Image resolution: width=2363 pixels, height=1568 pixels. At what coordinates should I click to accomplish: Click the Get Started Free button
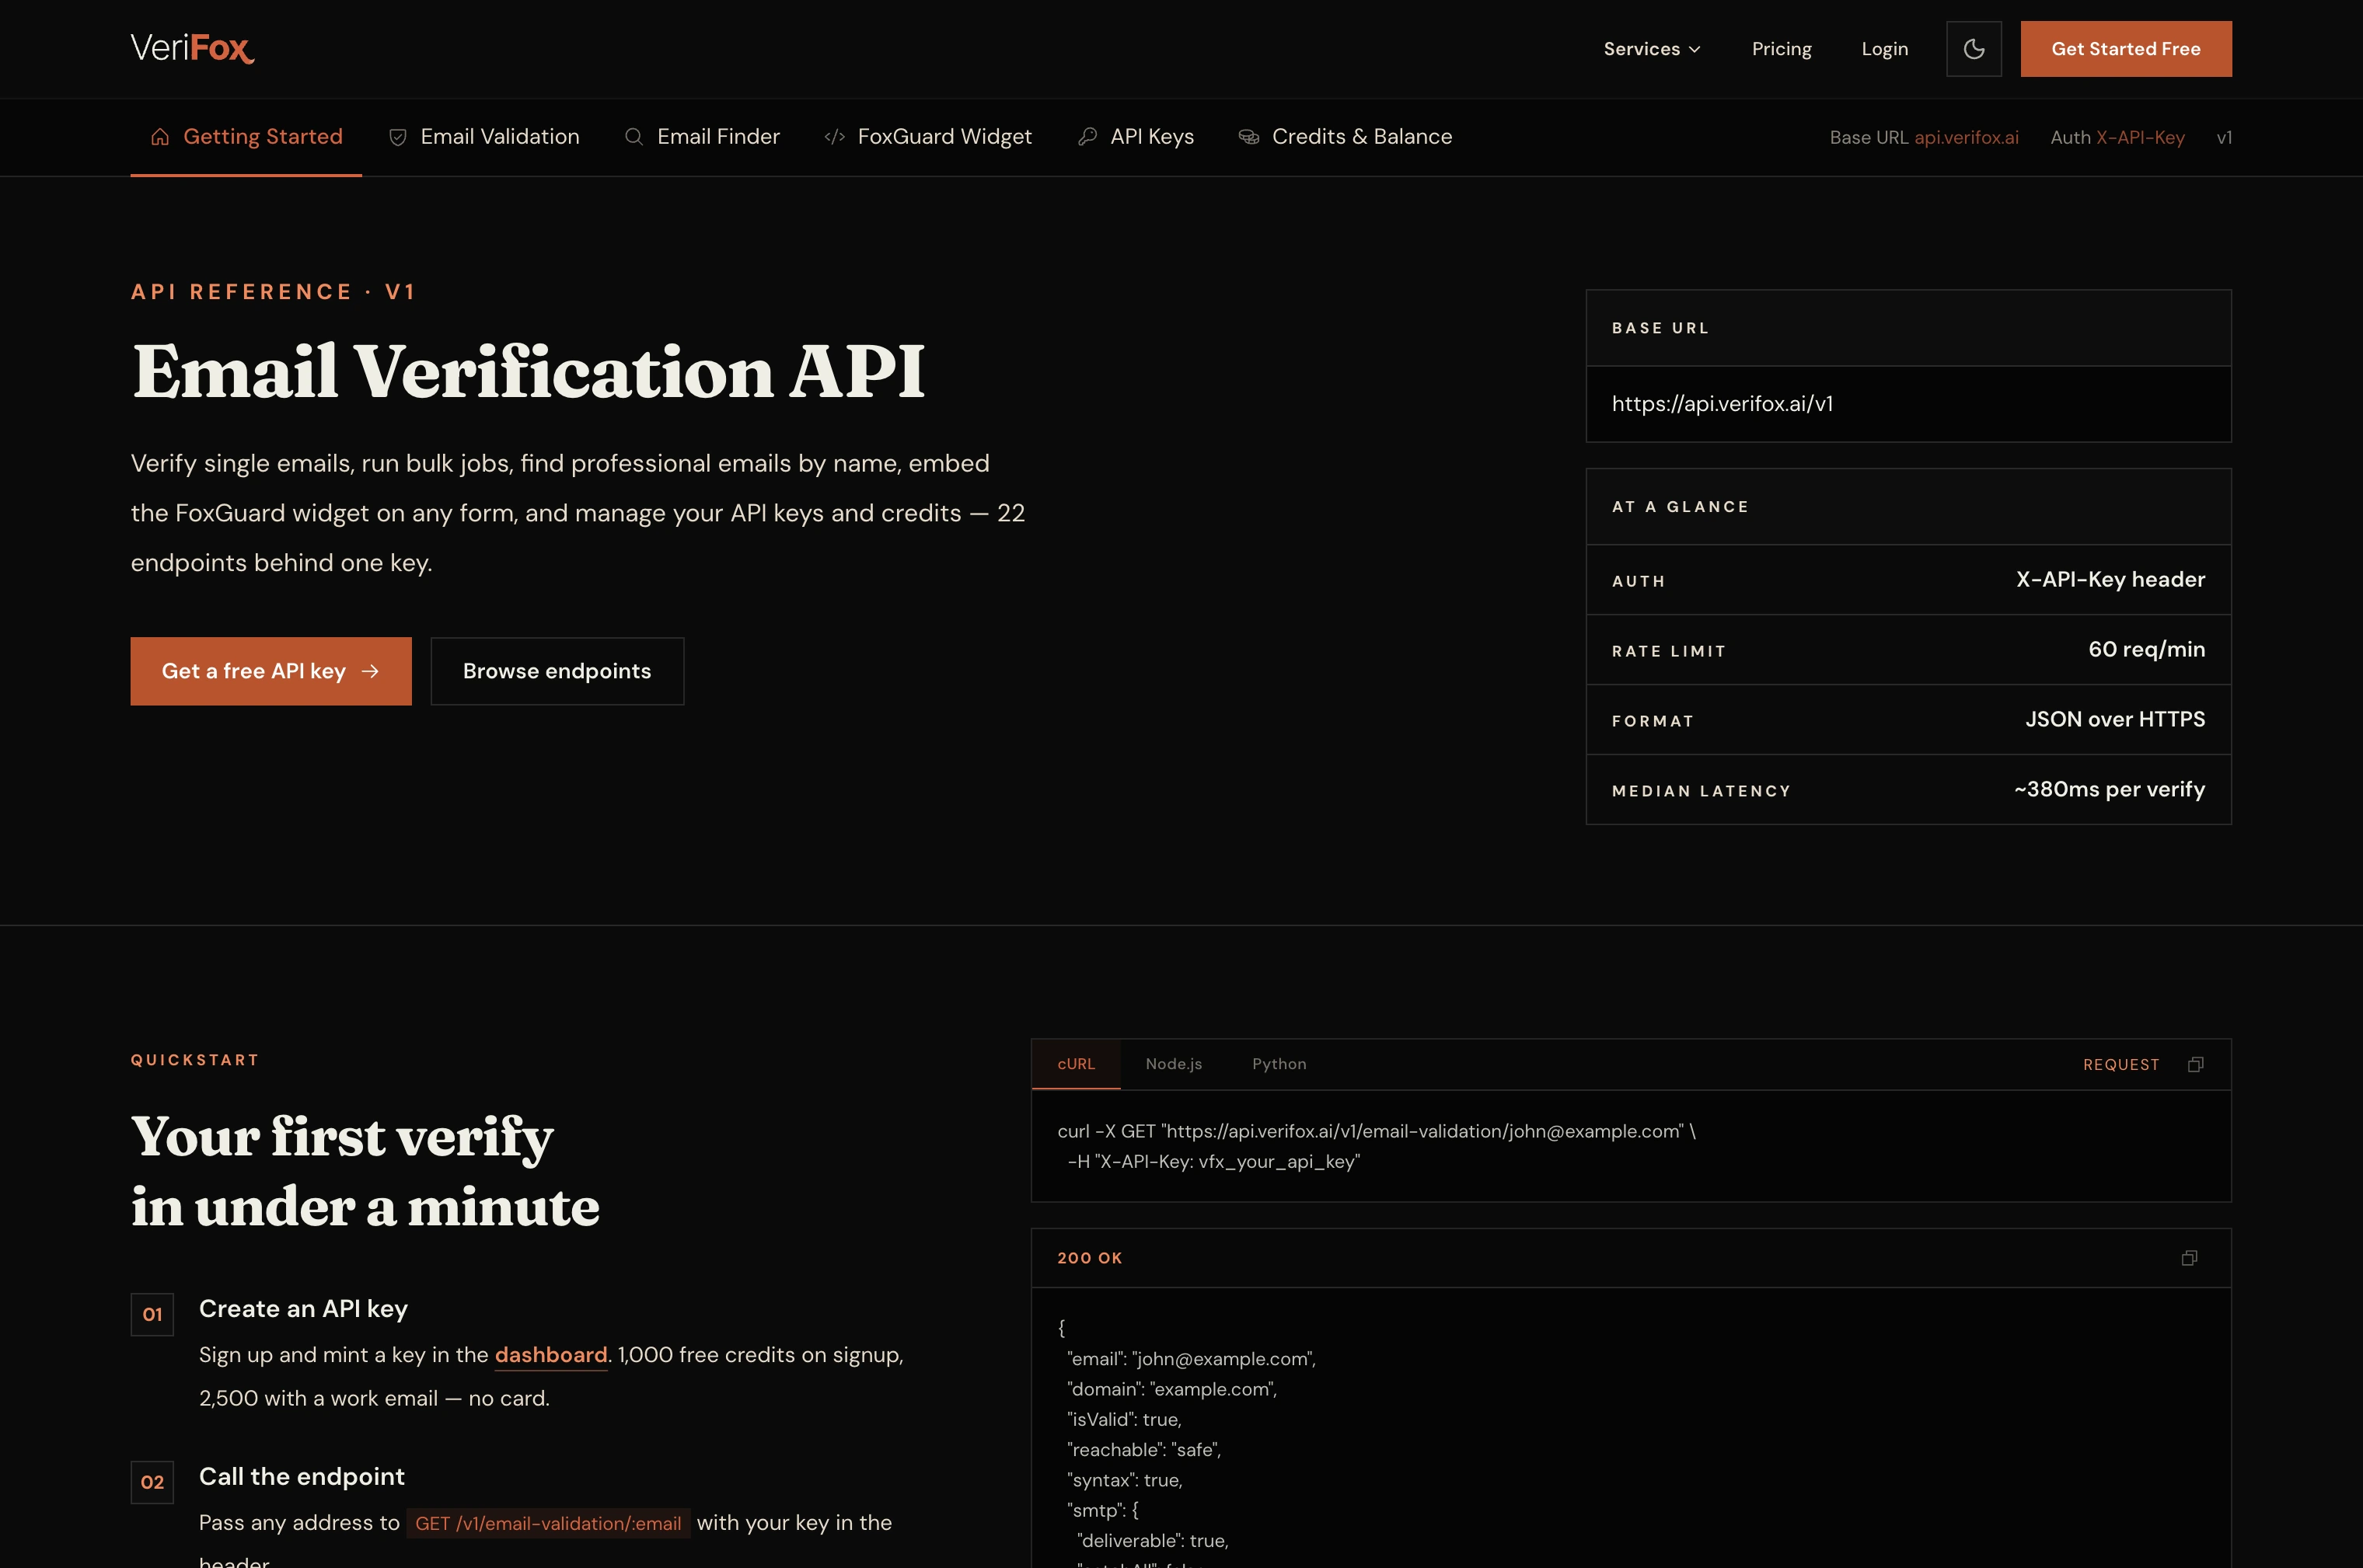coord(2126,49)
